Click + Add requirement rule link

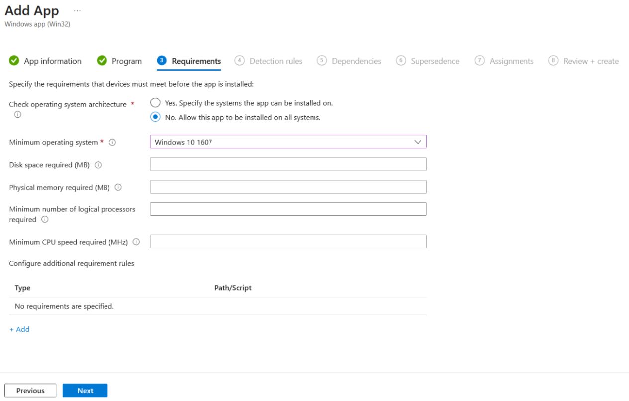20,329
